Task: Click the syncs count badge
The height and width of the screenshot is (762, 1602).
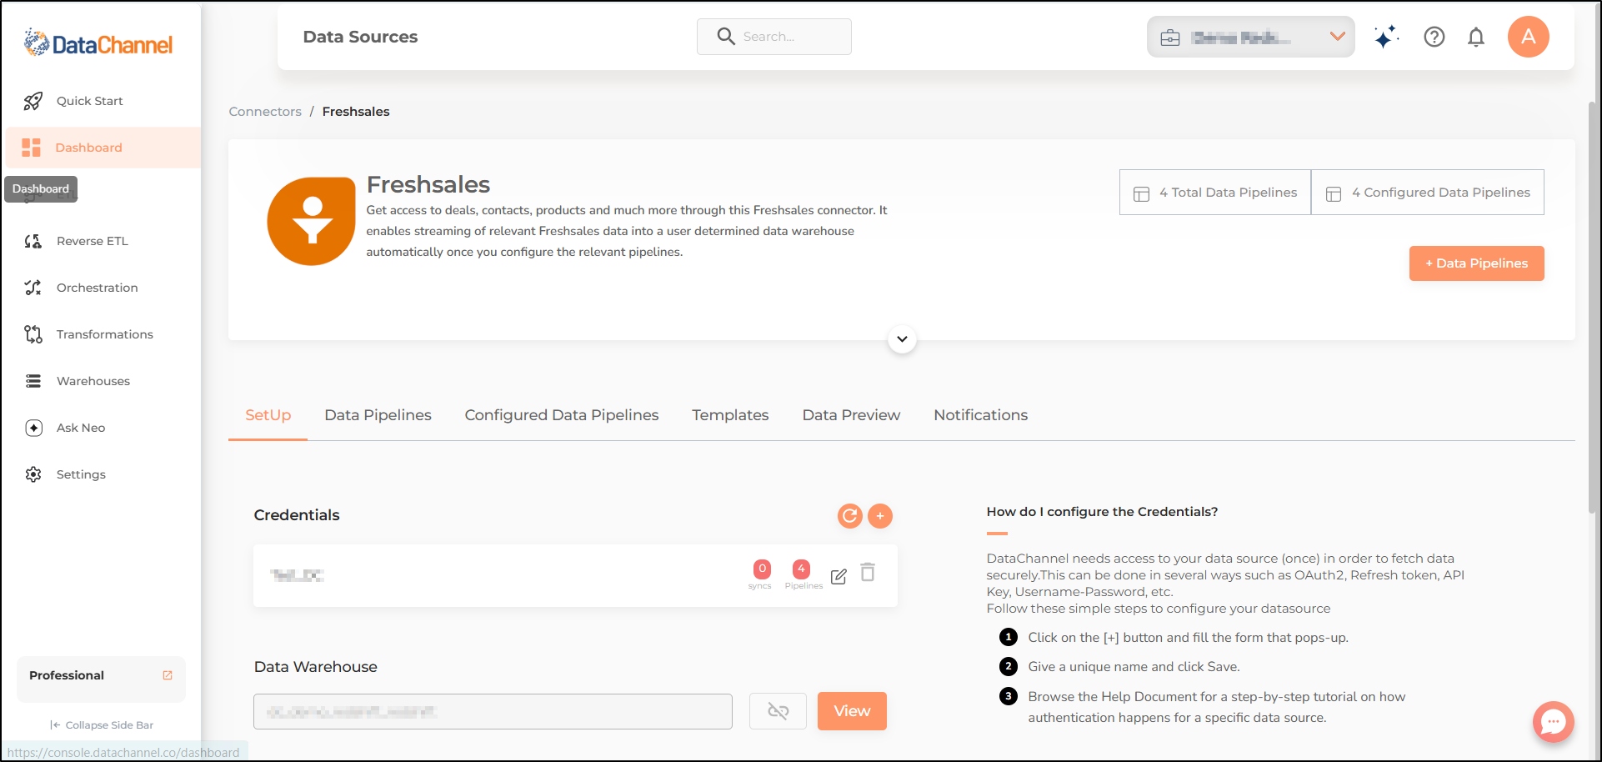Action: [762, 569]
